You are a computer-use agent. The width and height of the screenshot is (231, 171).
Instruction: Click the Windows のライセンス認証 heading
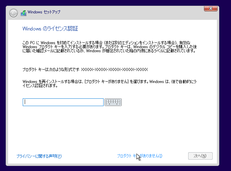[50, 28]
